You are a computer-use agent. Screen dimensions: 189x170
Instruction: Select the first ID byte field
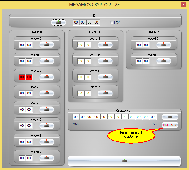click(76, 22)
